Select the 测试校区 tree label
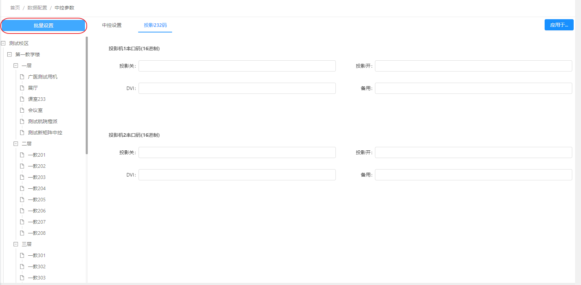This screenshot has height=285, width=581. coord(19,43)
